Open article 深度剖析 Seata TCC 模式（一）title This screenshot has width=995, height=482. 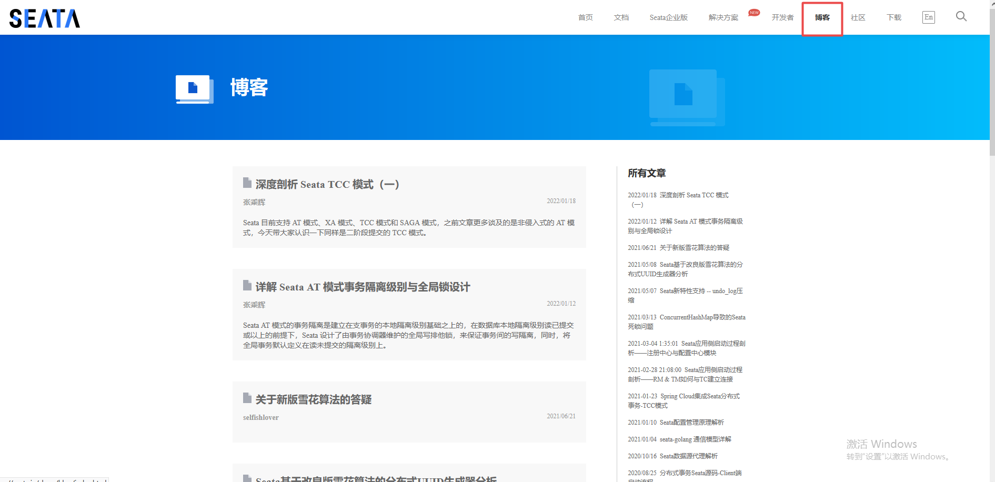[327, 185]
